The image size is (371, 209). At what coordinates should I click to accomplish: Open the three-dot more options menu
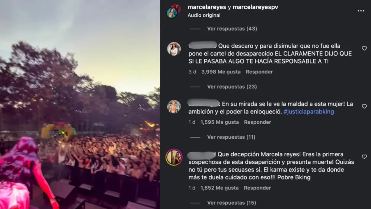tap(361, 11)
